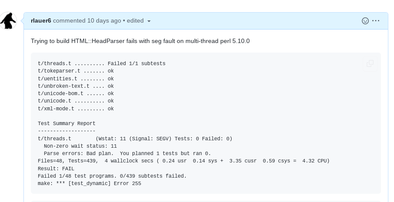Click the 'Parse errors: Bad plan' line
Screen dimensions: 394x202
(x=127, y=153)
